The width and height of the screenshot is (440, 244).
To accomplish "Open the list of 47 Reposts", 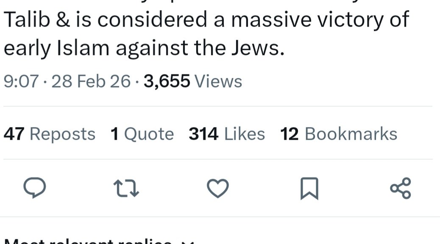I will (50, 134).
